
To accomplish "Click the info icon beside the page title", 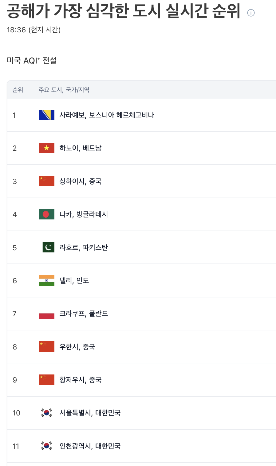I will tap(251, 13).
